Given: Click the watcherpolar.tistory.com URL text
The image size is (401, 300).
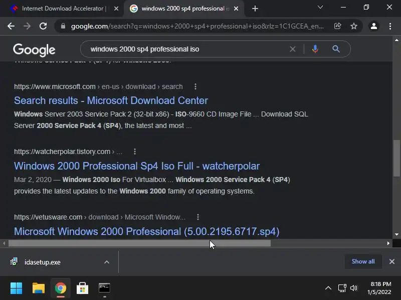Looking at the screenshot, I should click(68, 151).
